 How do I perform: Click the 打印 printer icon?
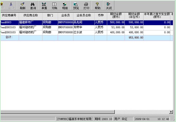pos(86,6)
